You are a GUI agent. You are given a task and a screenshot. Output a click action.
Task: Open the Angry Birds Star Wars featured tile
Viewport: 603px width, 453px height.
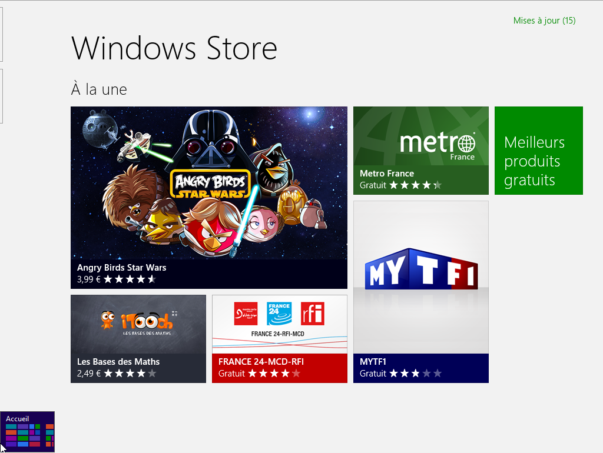209,198
